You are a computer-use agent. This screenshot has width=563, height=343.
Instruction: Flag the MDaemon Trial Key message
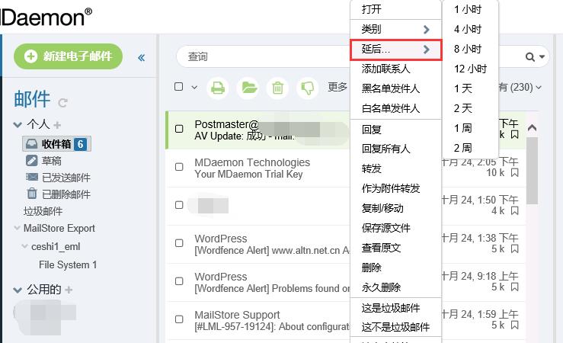point(514,173)
